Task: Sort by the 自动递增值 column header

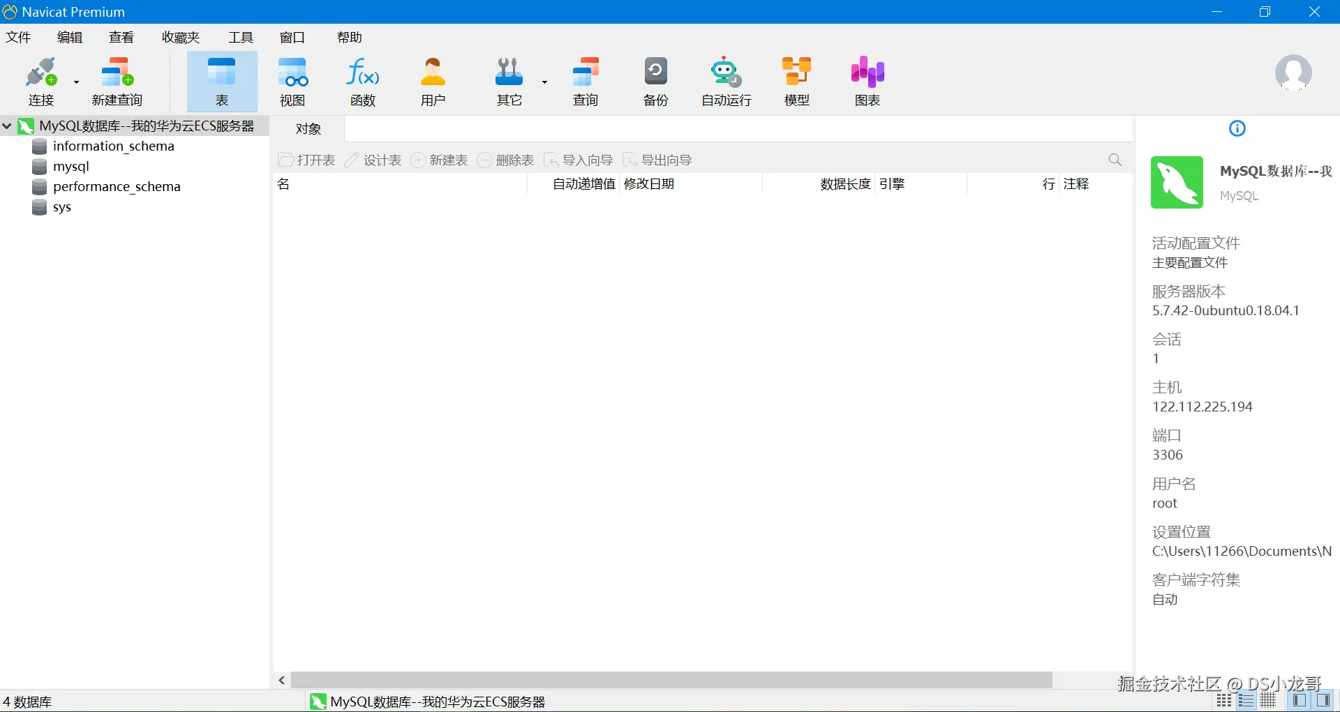Action: click(x=573, y=184)
